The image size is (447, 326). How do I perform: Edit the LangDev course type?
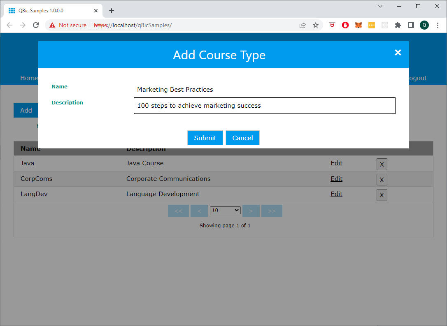coord(336,194)
